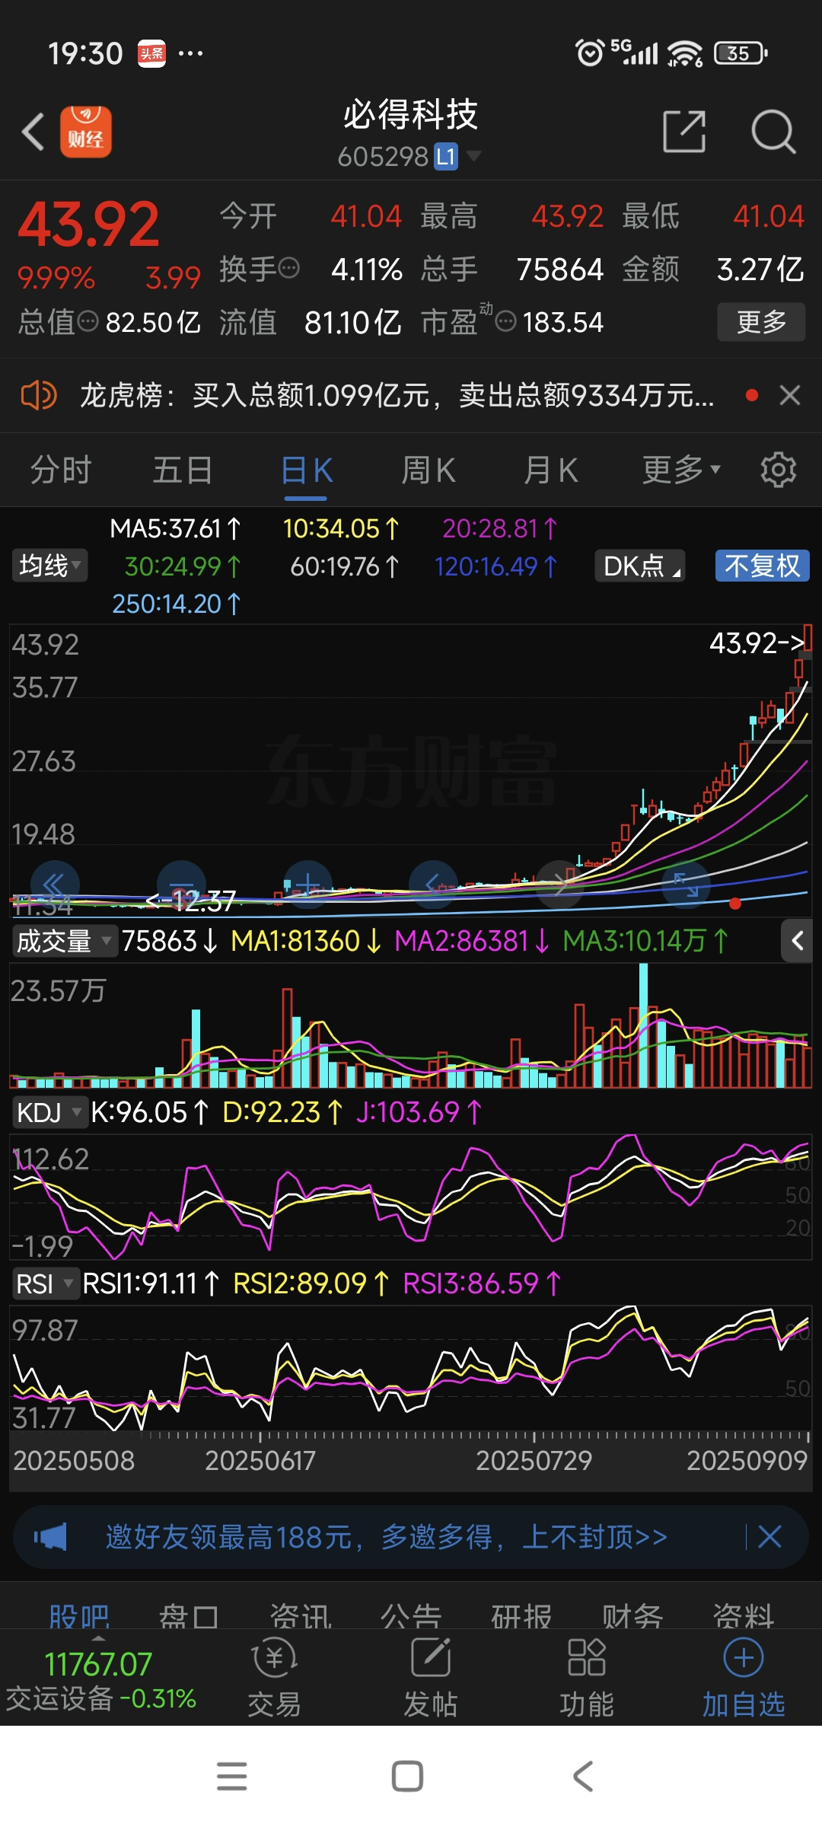Expand the chart to fullscreen with the arrows icon
The width and height of the screenshot is (822, 1827).
[x=686, y=885]
